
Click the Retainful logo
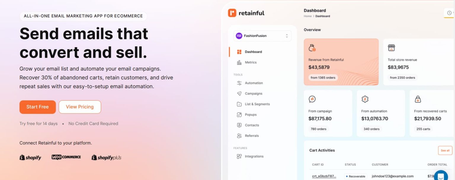pyautogui.click(x=246, y=13)
